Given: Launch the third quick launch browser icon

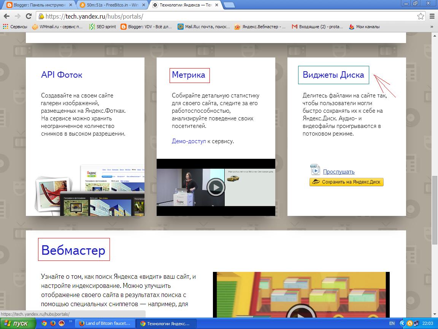Looking at the screenshot, I should [x=62, y=323].
